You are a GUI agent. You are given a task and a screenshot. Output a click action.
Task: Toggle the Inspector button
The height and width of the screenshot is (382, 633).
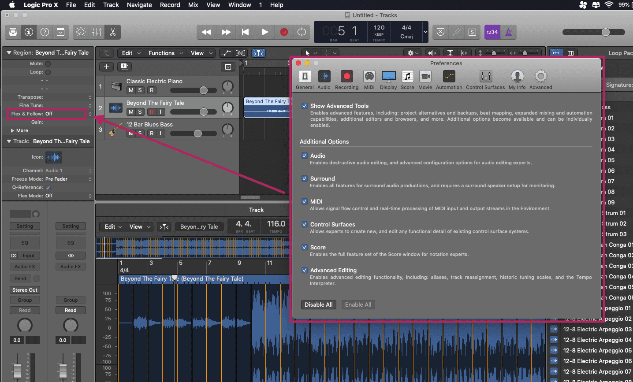tap(29, 32)
